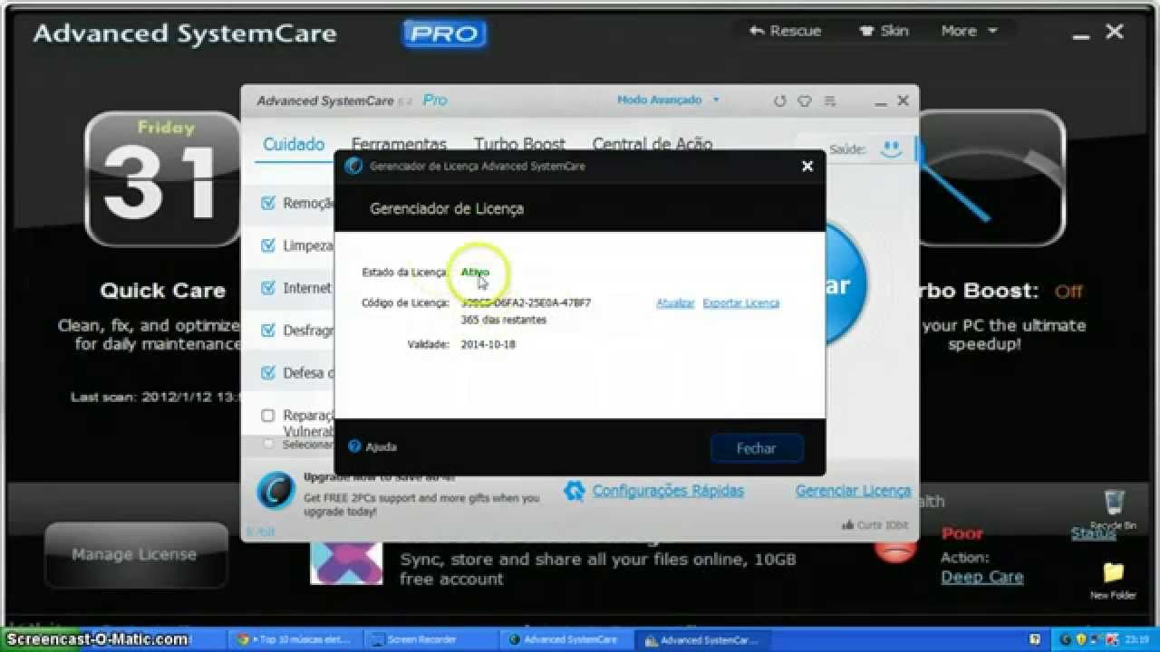Click the license validity date 2014-10-18
1160x652 pixels.
pos(488,345)
